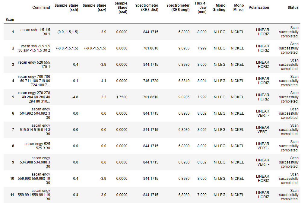Select the 'rscan engy 700 706' command cell

[x=34, y=81]
